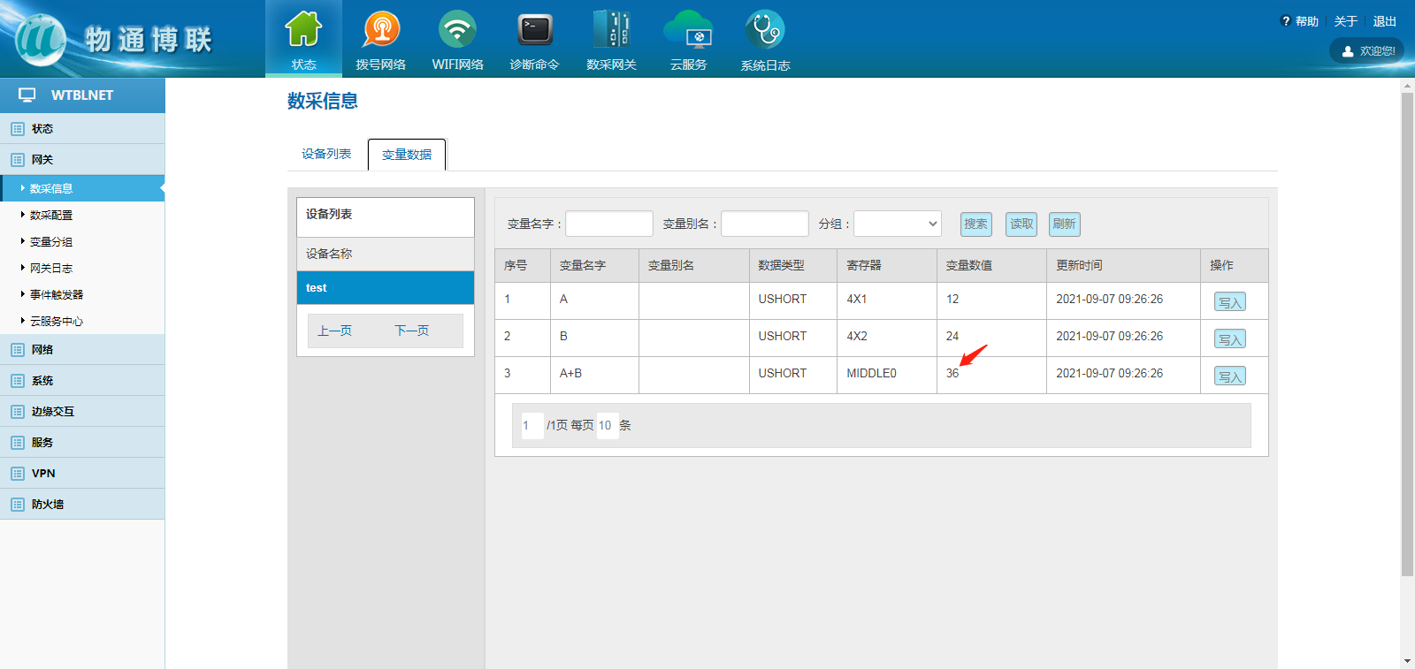1415x669 pixels.
Task: Click the 更新时间 column header
Action: coord(1123,265)
